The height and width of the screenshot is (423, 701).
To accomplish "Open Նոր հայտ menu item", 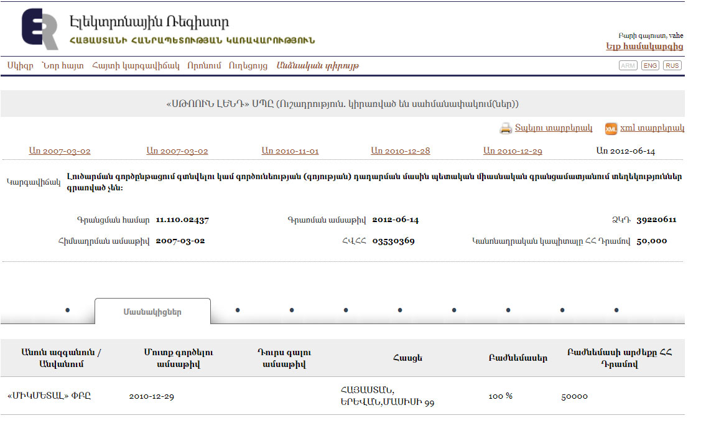I will [63, 66].
